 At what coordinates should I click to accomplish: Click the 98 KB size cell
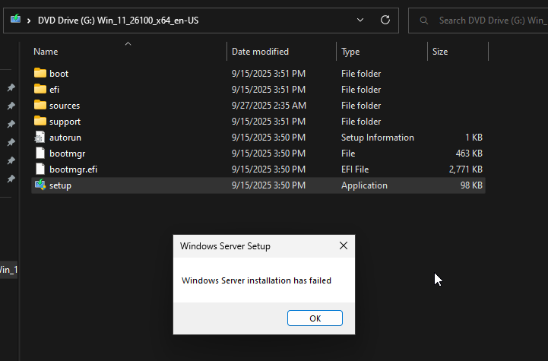(471, 185)
